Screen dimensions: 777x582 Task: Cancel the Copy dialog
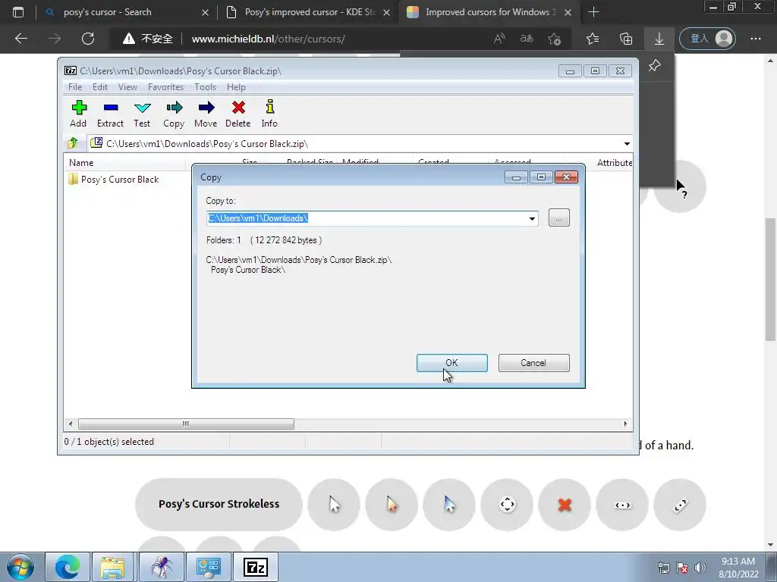tap(533, 363)
